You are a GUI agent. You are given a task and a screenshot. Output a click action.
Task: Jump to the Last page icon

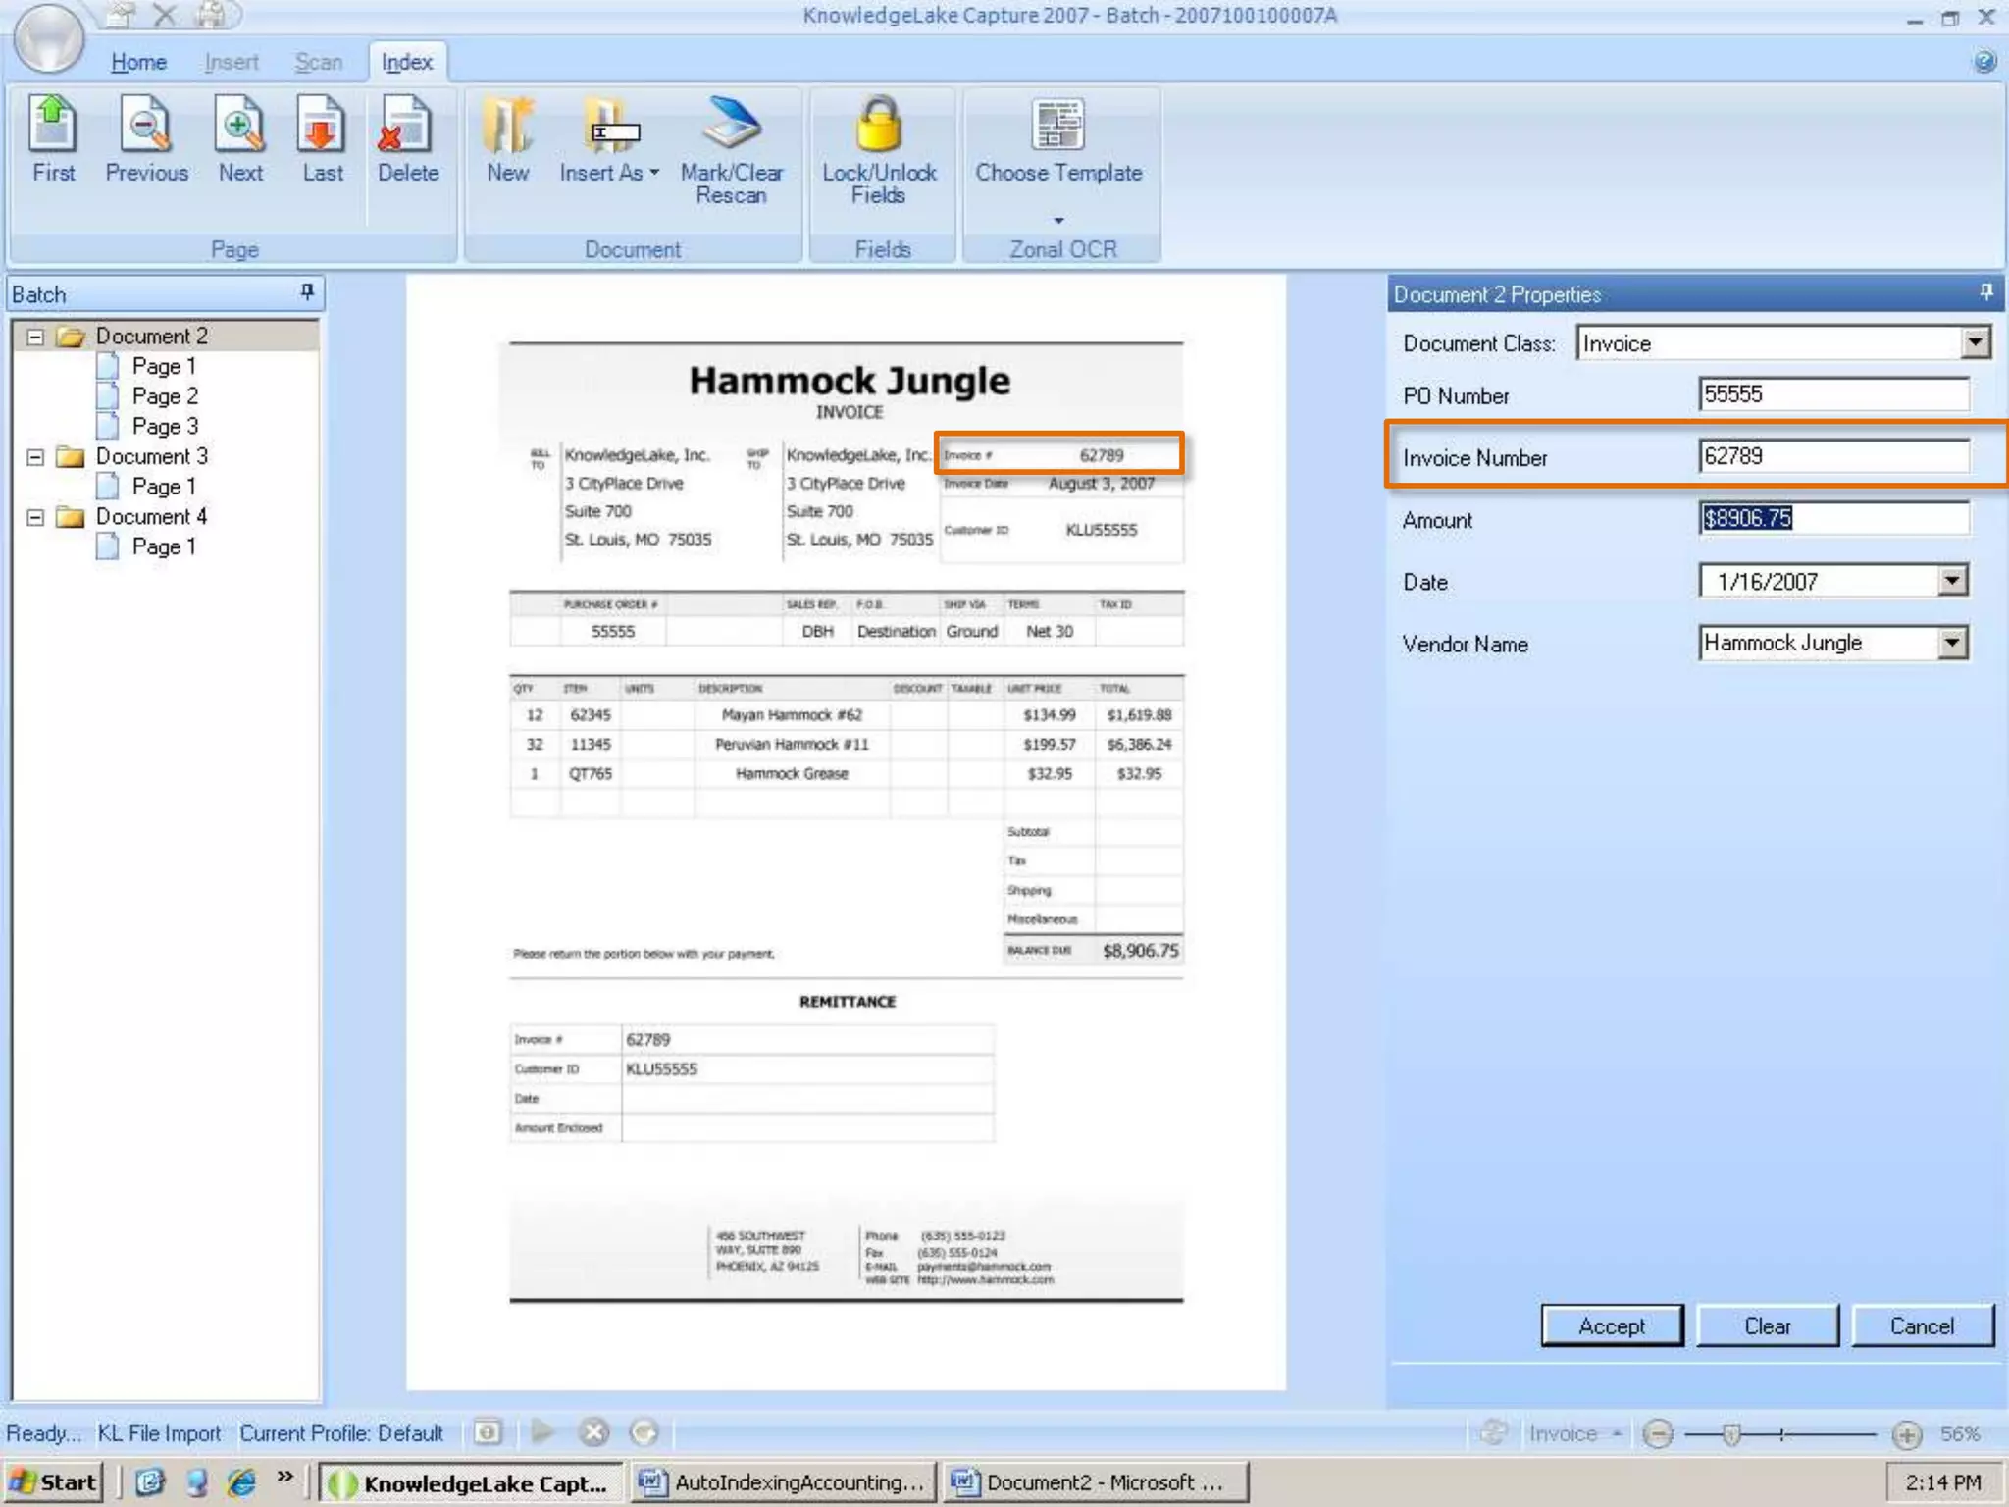tap(322, 126)
